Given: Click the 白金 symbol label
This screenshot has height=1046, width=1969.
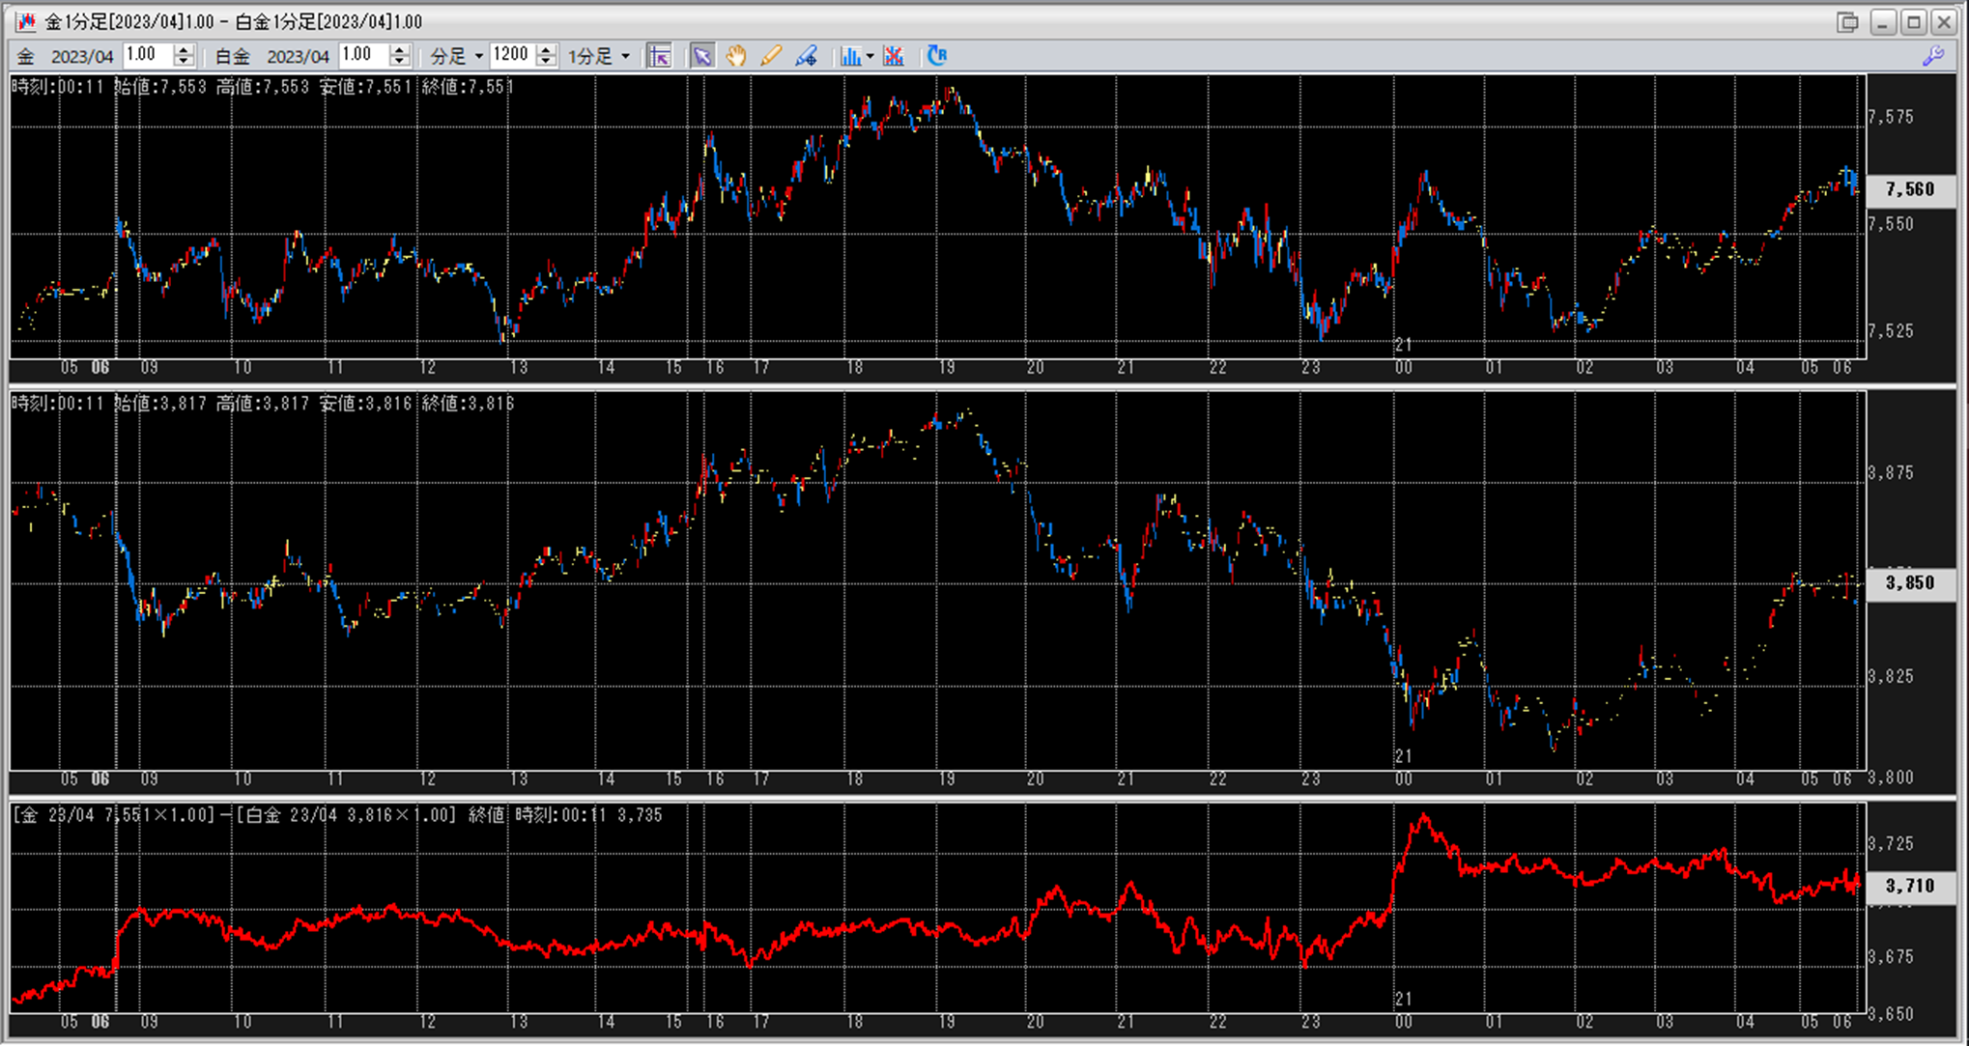Looking at the screenshot, I should (232, 57).
